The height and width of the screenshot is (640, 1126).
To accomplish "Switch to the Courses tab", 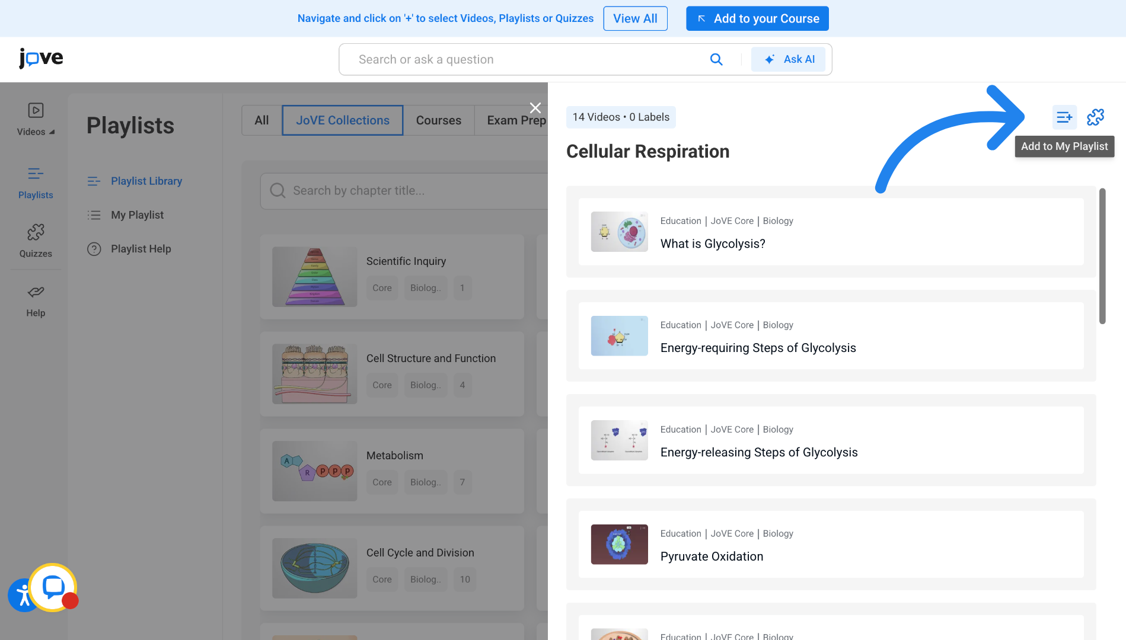I will (439, 120).
